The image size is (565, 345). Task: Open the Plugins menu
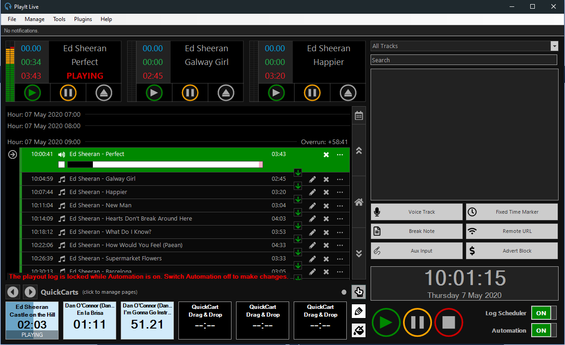(x=83, y=19)
